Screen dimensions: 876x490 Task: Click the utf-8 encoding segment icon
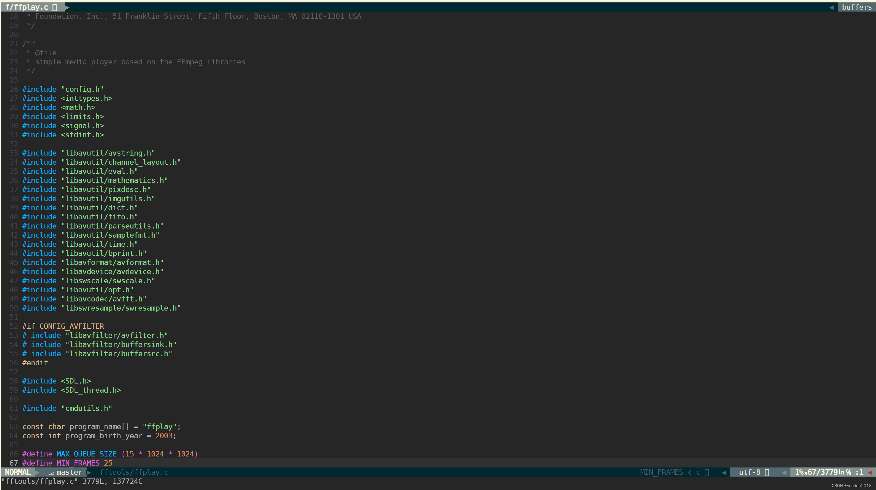[767, 472]
